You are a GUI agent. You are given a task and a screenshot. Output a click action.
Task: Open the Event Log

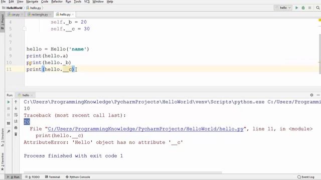306,177
